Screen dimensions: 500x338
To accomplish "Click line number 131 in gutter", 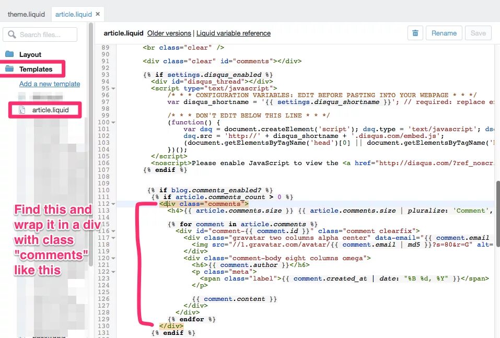I will [103, 333].
